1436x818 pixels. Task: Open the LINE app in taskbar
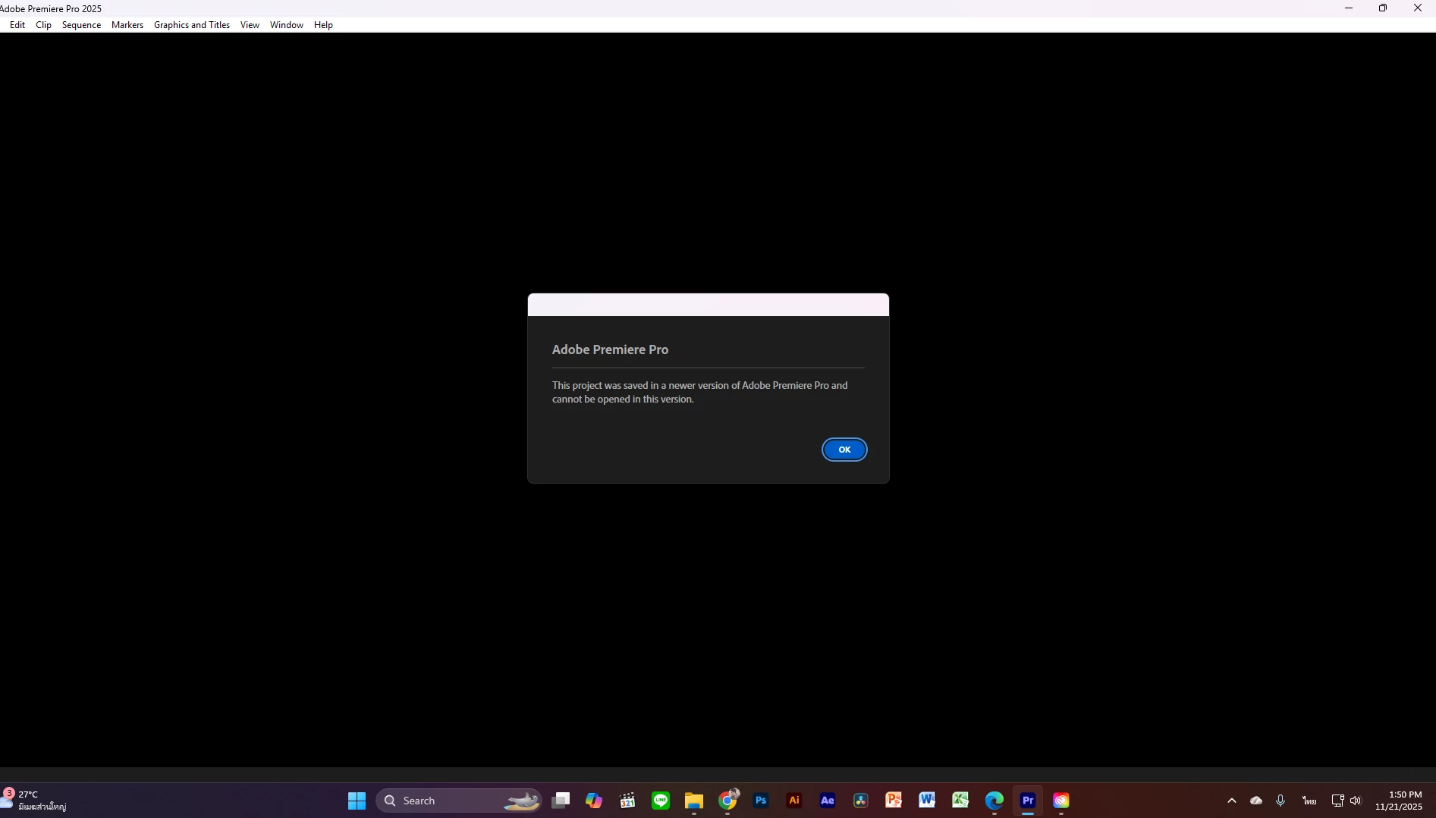(661, 801)
